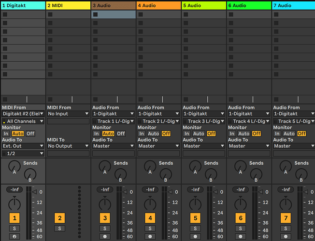Solo the 5 Audio track

click(x=195, y=228)
